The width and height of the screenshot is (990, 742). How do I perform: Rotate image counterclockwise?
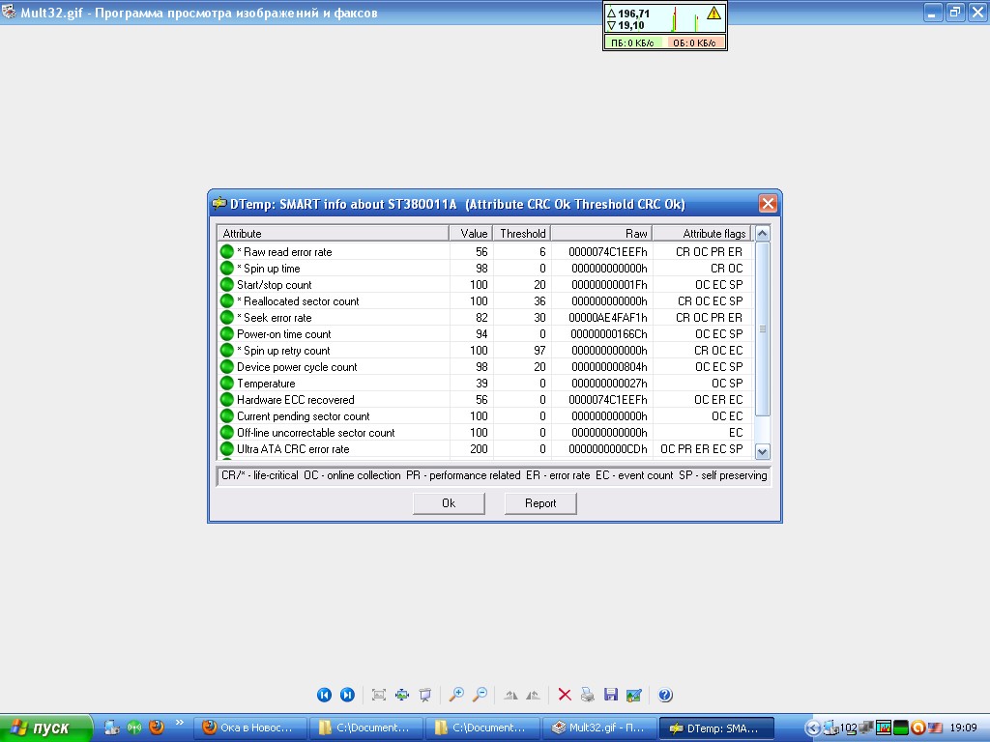pos(533,695)
